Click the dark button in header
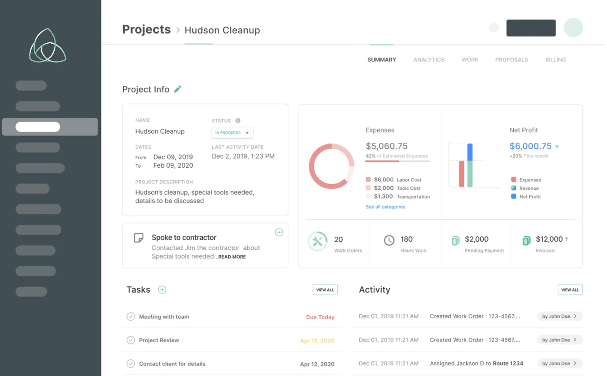 (x=531, y=28)
